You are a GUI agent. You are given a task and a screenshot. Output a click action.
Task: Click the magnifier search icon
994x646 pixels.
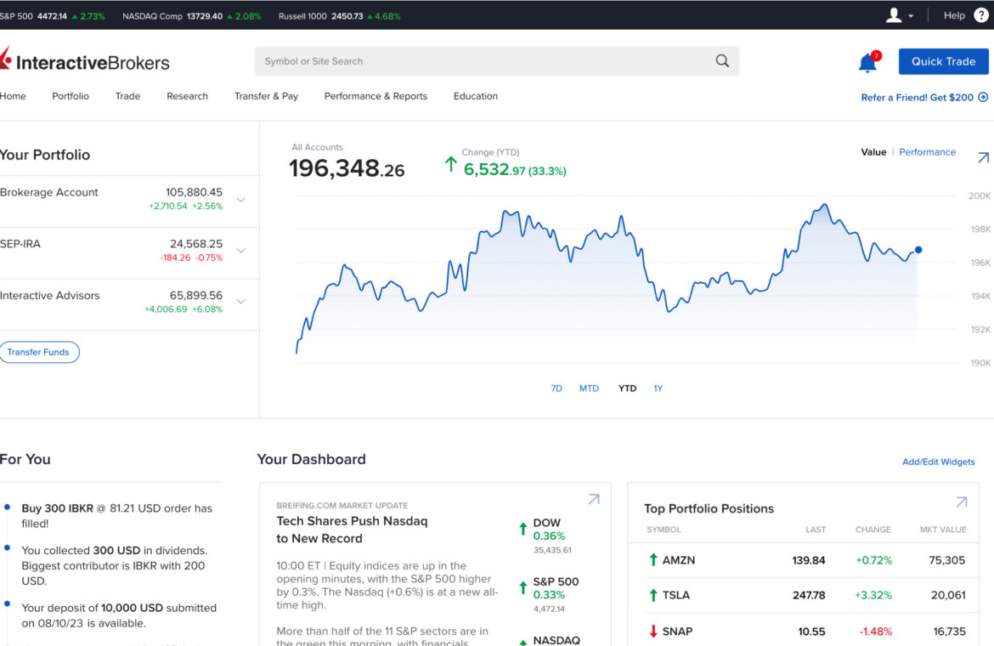click(x=722, y=61)
